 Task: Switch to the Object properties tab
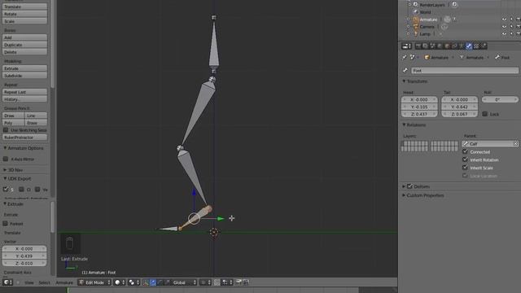pos(447,46)
